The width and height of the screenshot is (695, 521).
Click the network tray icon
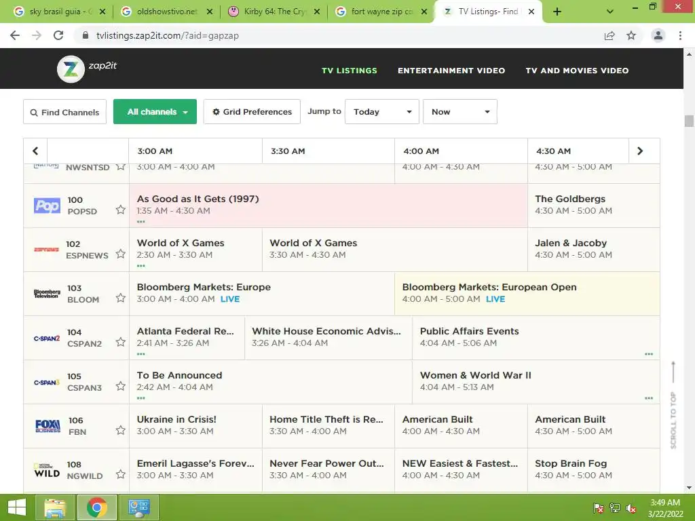tap(615, 508)
